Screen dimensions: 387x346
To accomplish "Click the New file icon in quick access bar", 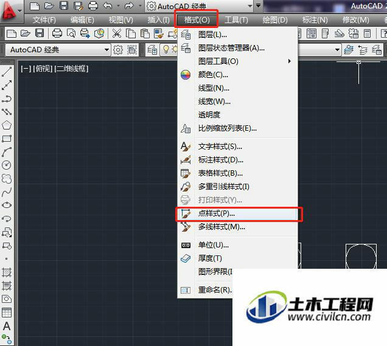I will 35,6.
